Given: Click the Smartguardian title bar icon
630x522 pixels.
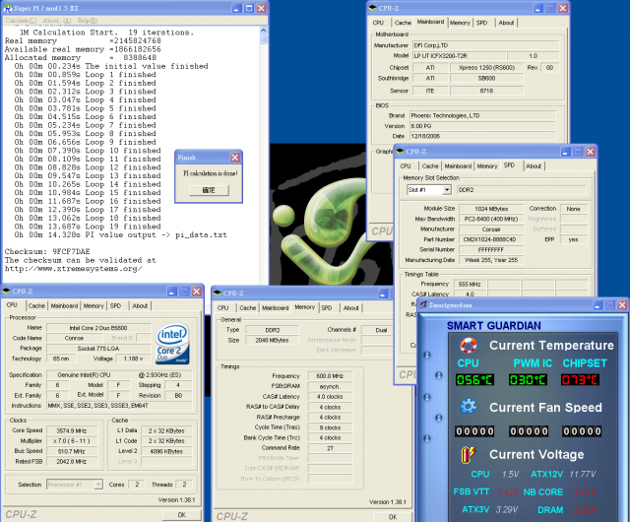Looking at the screenshot, I should [423, 304].
